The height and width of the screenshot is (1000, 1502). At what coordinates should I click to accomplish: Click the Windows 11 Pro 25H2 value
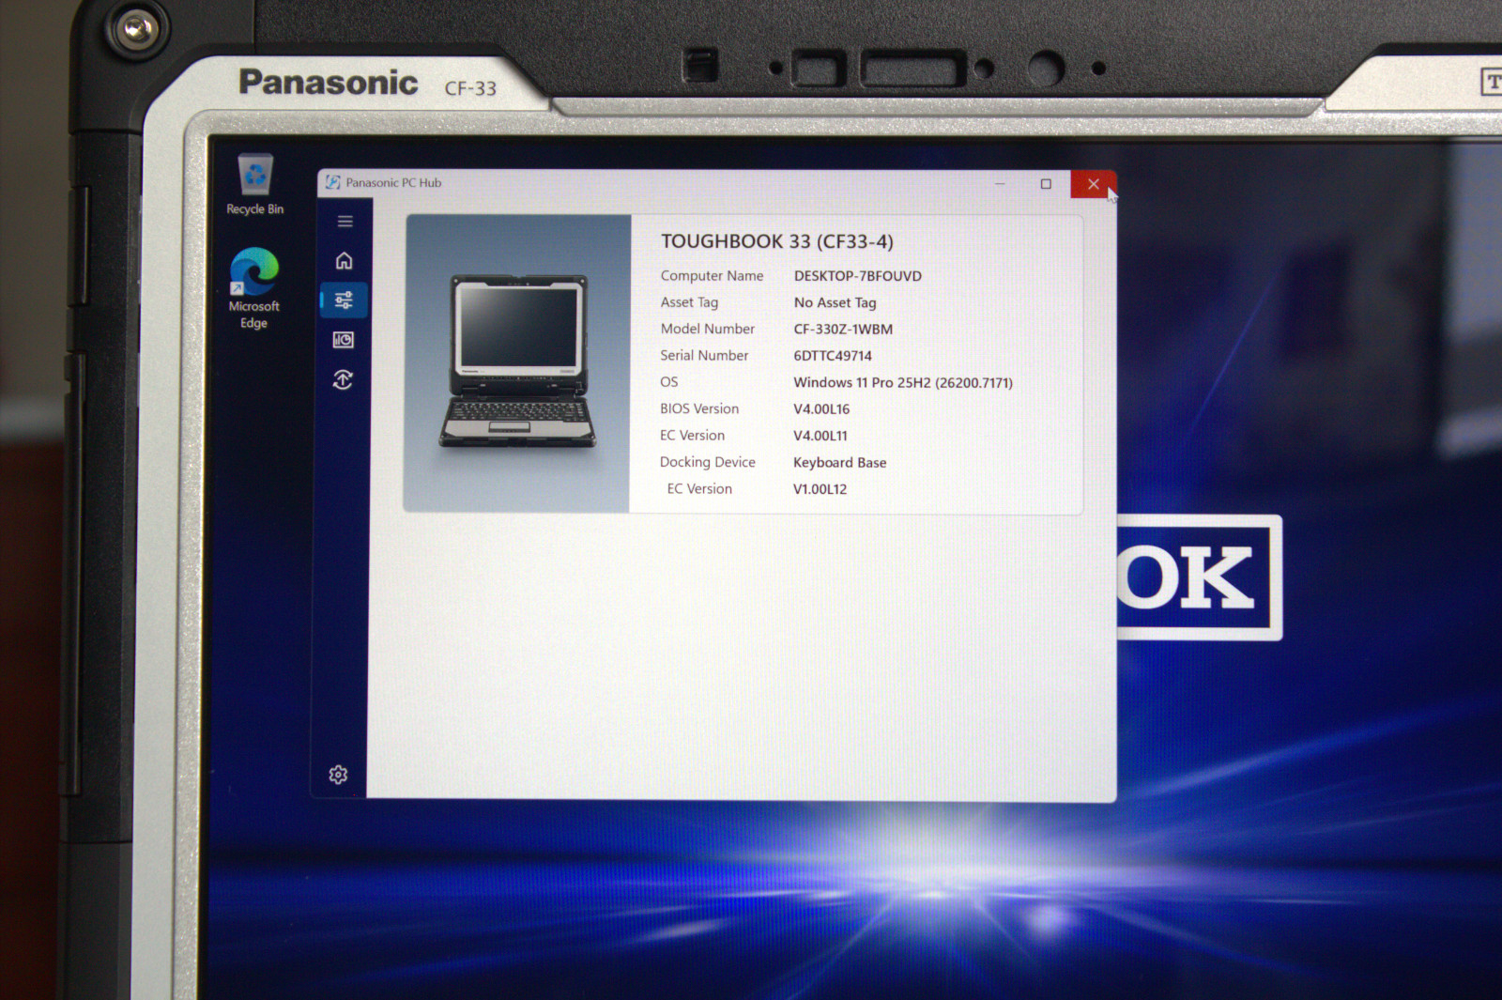point(903,382)
